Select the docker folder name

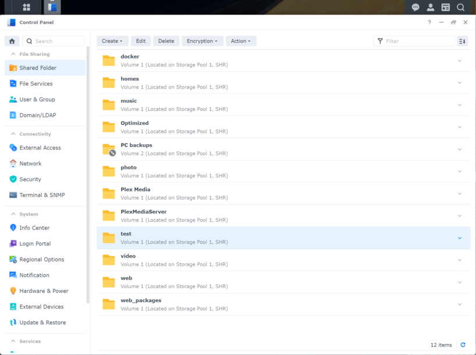point(130,56)
